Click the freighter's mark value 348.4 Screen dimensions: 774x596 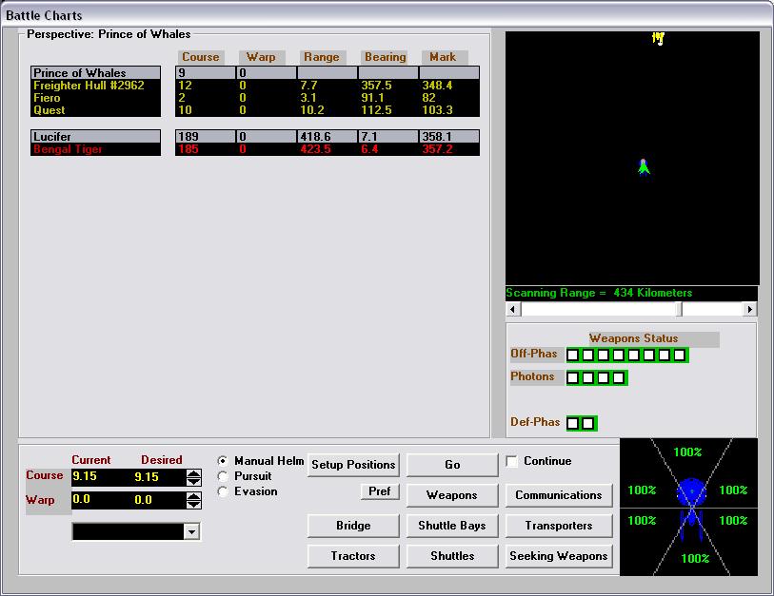coord(437,86)
